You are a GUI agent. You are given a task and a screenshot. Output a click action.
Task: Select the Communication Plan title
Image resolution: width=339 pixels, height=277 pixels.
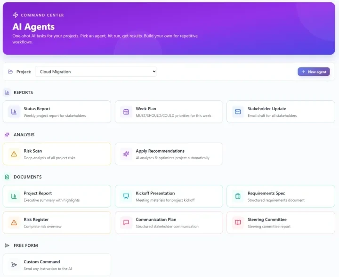[156, 220]
